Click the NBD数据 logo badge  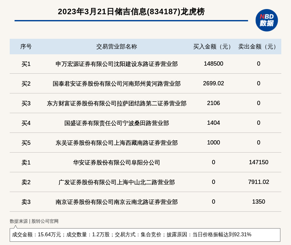click(266, 20)
